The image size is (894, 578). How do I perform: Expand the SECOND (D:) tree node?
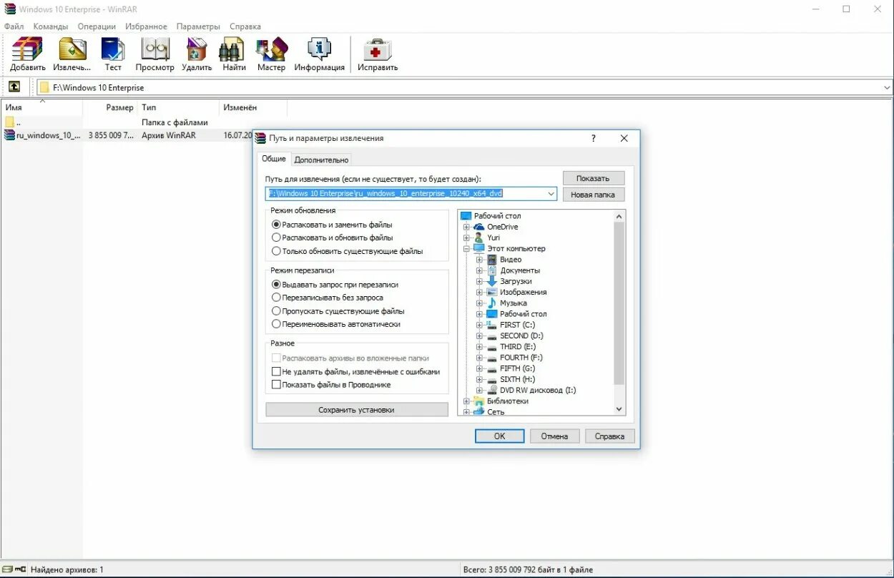tap(479, 335)
